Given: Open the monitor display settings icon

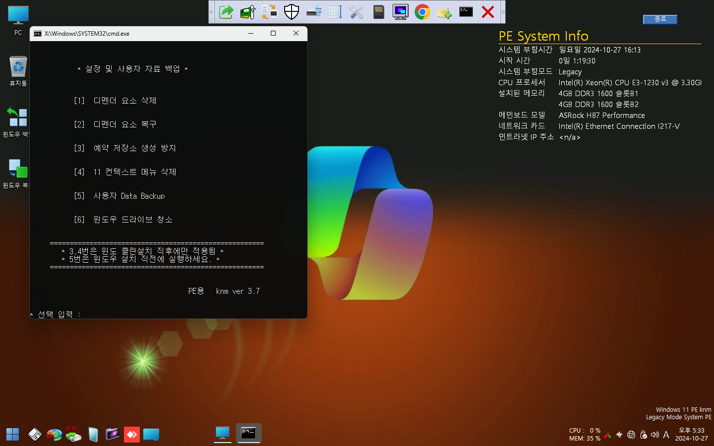Looking at the screenshot, I should tap(401, 11).
